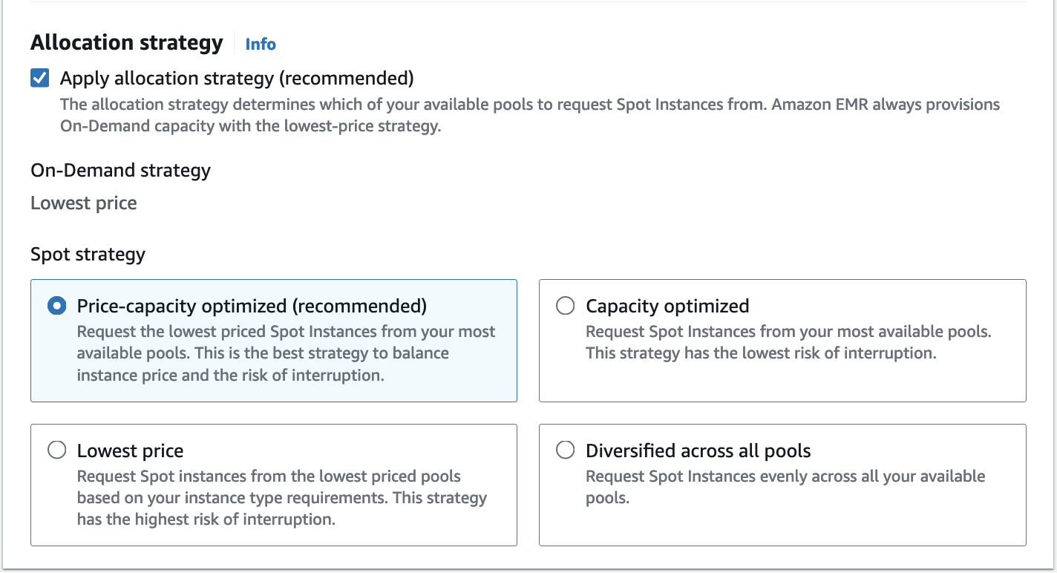Click the description about highest risk of interruption
This screenshot has height=573, width=1057.
coord(281,498)
